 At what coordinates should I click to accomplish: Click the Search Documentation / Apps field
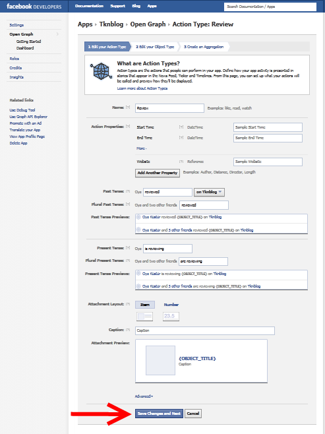click(x=270, y=7)
